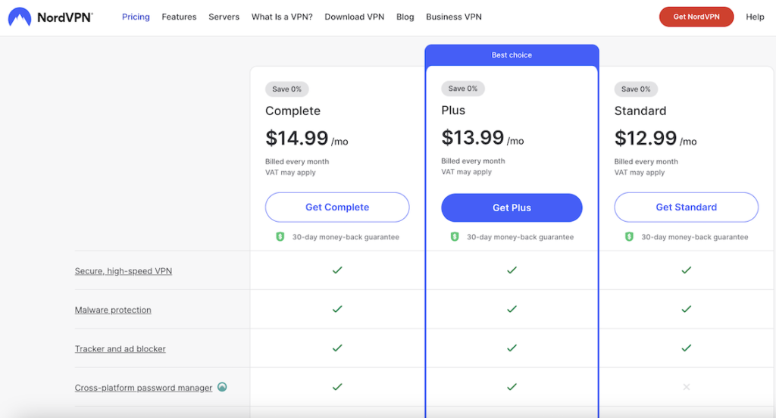The image size is (776, 418).
Task: Click the Best choice banner
Action: pyautogui.click(x=512, y=55)
